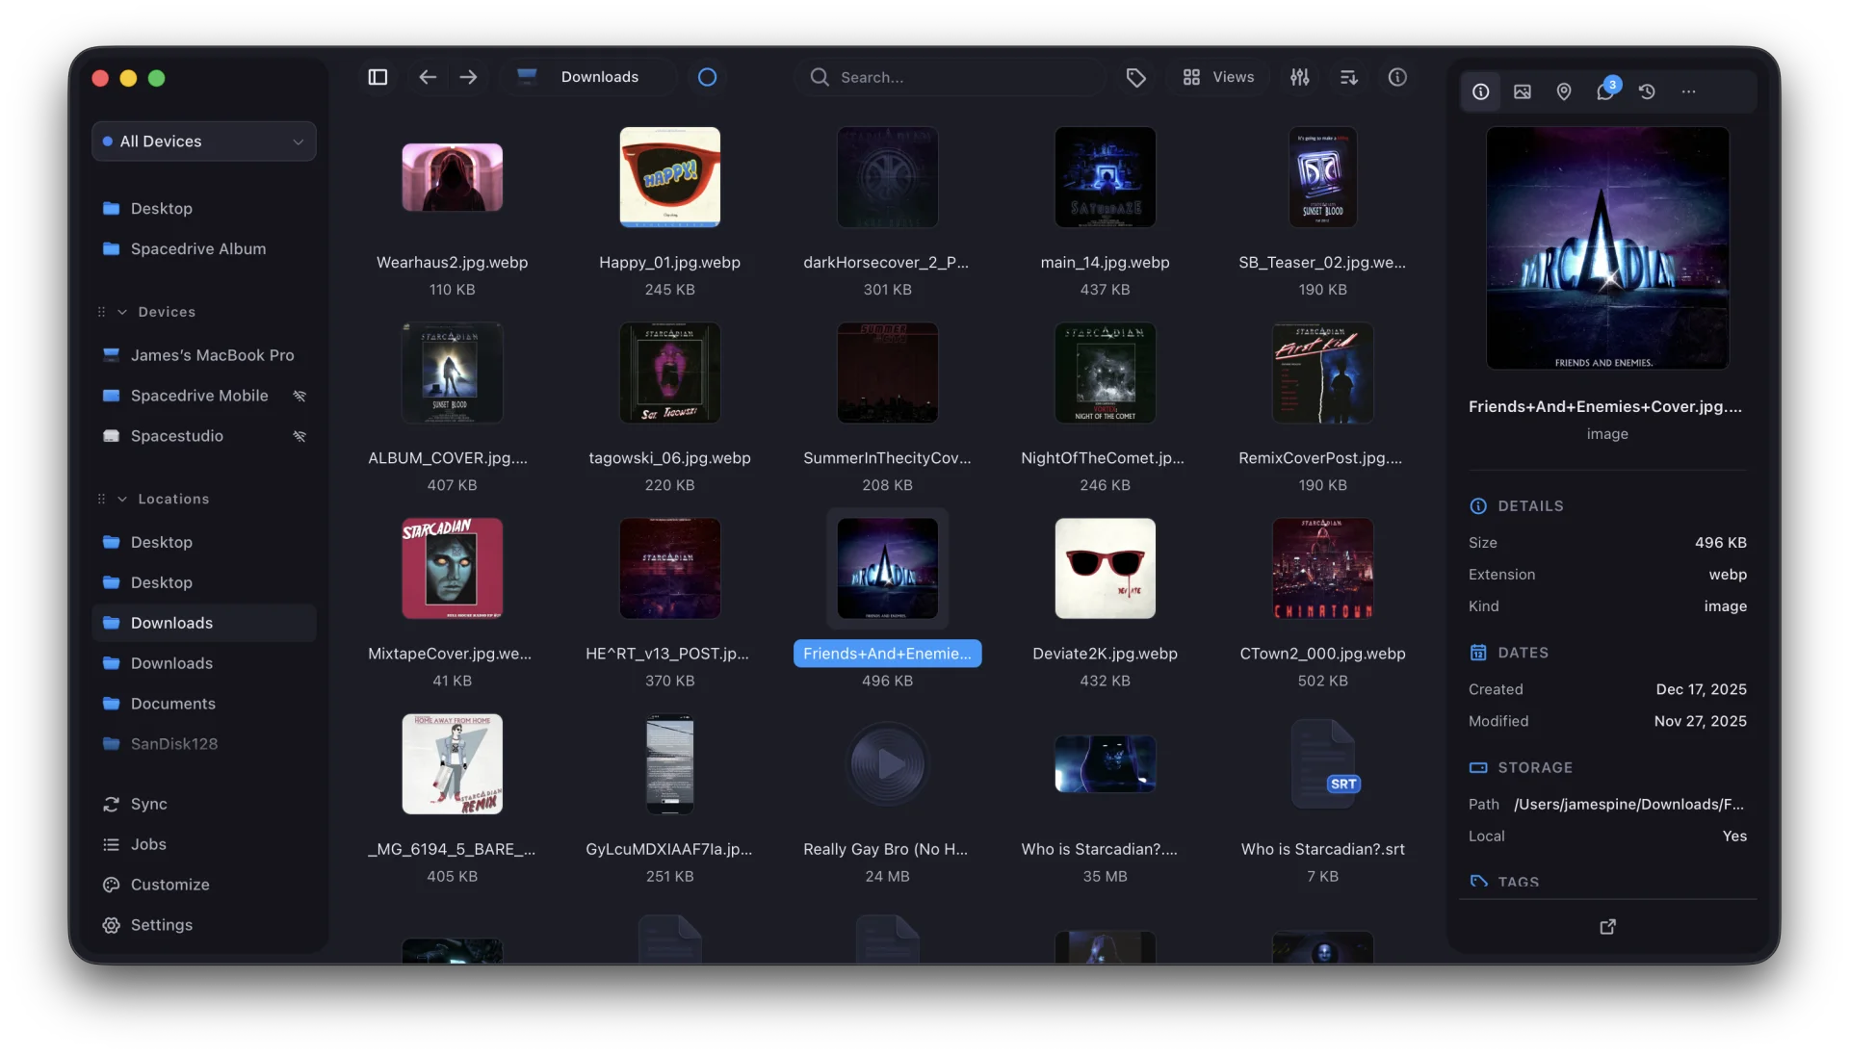1849x1055 pixels.
Task: Select the Happy_01.jpg.webp thumbnail
Action: point(669,177)
